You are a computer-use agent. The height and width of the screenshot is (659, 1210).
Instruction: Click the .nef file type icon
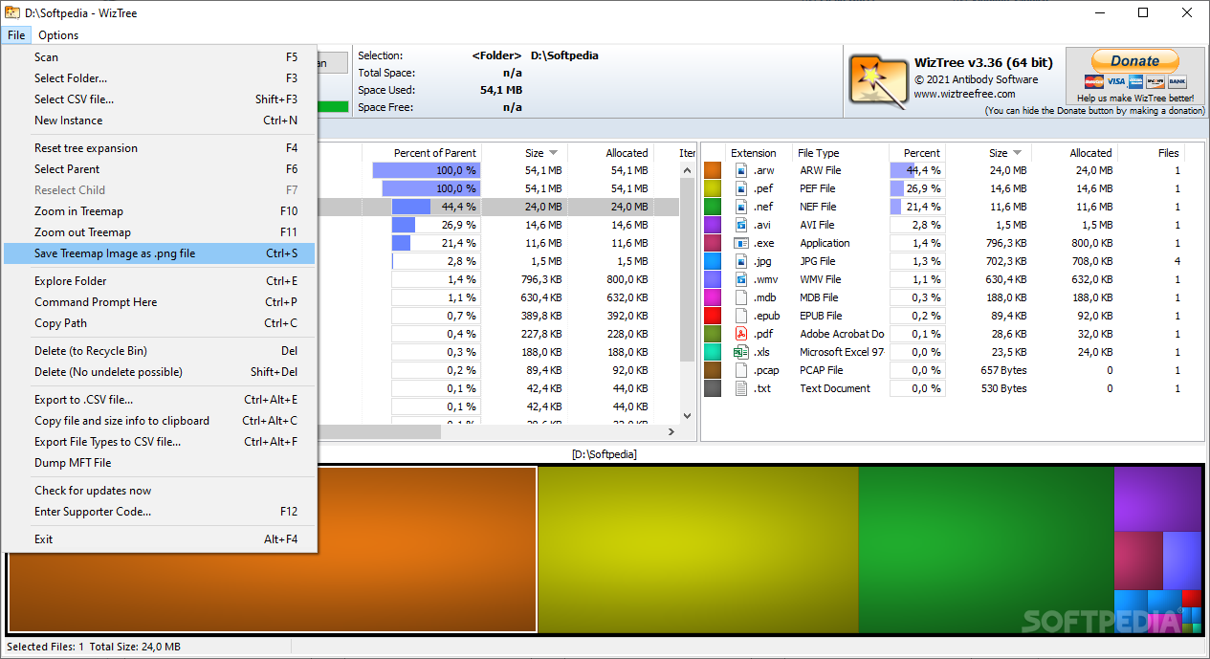[x=741, y=207]
